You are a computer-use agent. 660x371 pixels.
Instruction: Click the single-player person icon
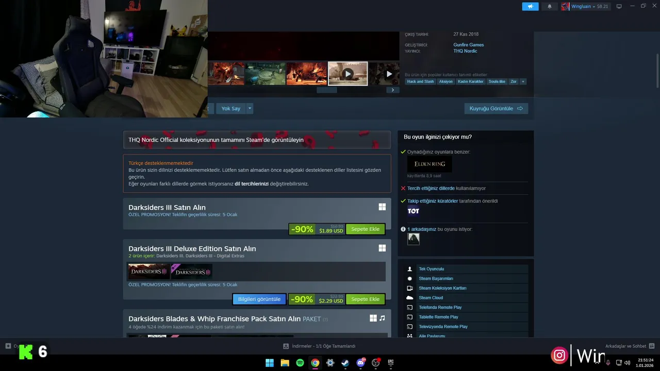coord(410,269)
